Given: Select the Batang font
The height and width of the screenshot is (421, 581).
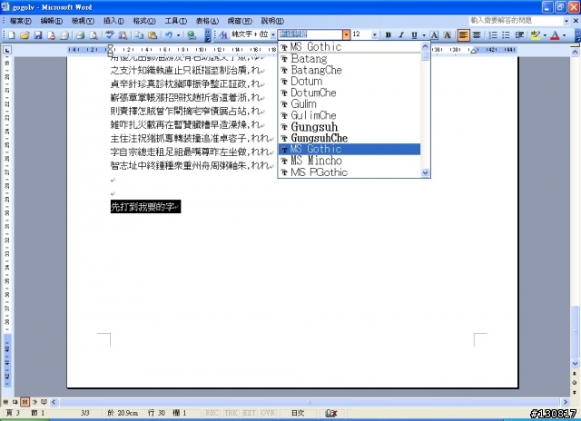Looking at the screenshot, I should pyautogui.click(x=349, y=58).
